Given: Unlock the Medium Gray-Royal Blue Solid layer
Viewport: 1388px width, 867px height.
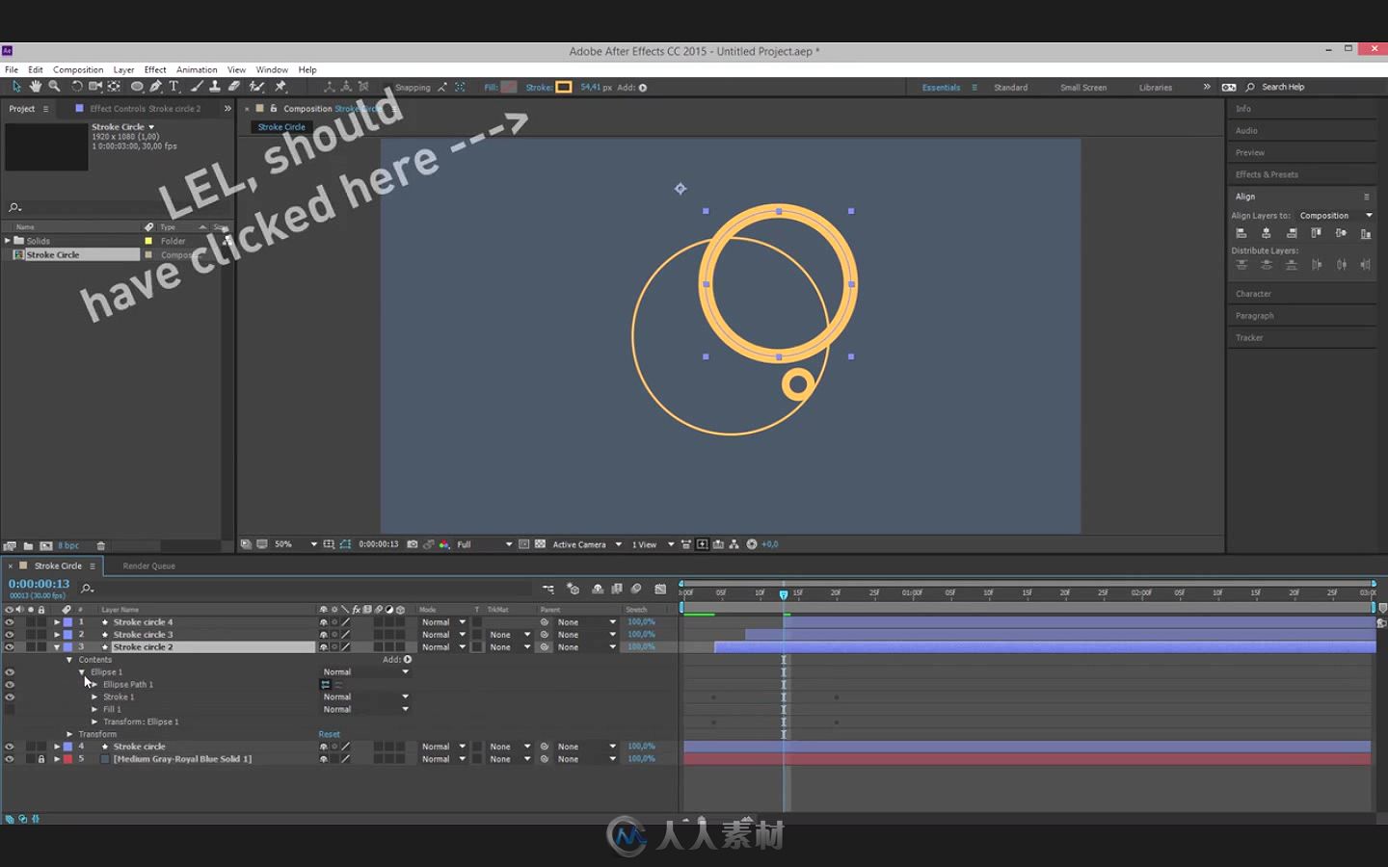Looking at the screenshot, I should click(x=41, y=759).
